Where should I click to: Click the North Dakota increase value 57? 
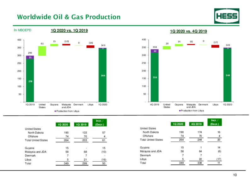tap(104, 133)
